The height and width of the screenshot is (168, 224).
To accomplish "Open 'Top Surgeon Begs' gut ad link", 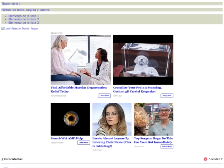I will pos(153,140).
